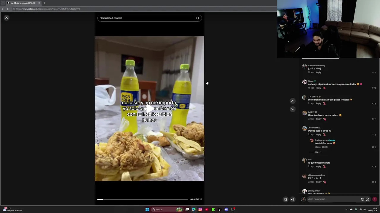The height and width of the screenshot is (213, 380).
Task: Go back with the browser back arrow
Action: coord(3,9)
